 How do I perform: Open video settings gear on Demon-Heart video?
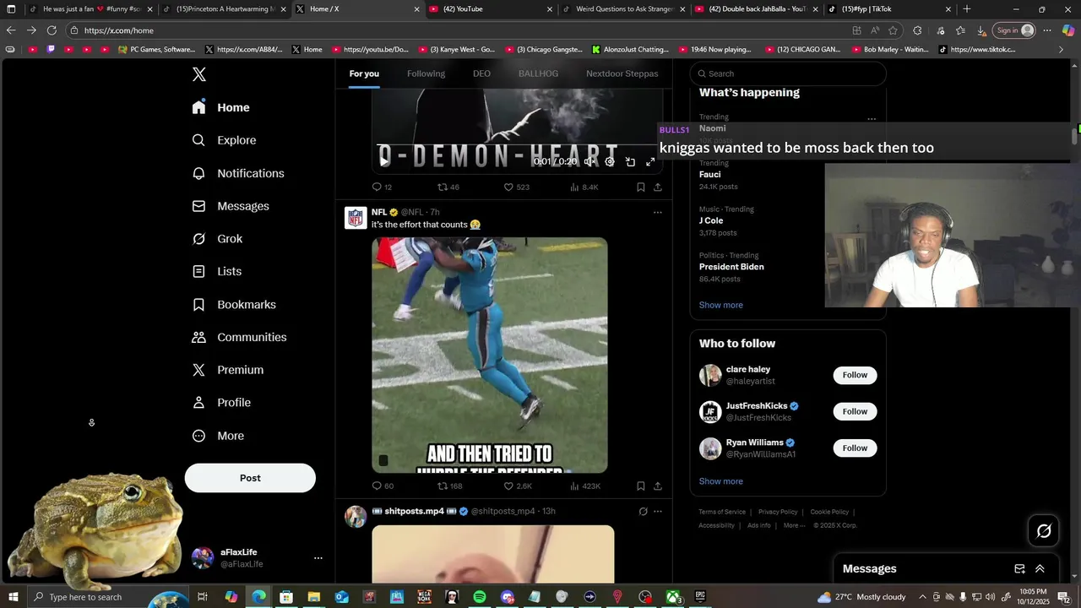610,161
